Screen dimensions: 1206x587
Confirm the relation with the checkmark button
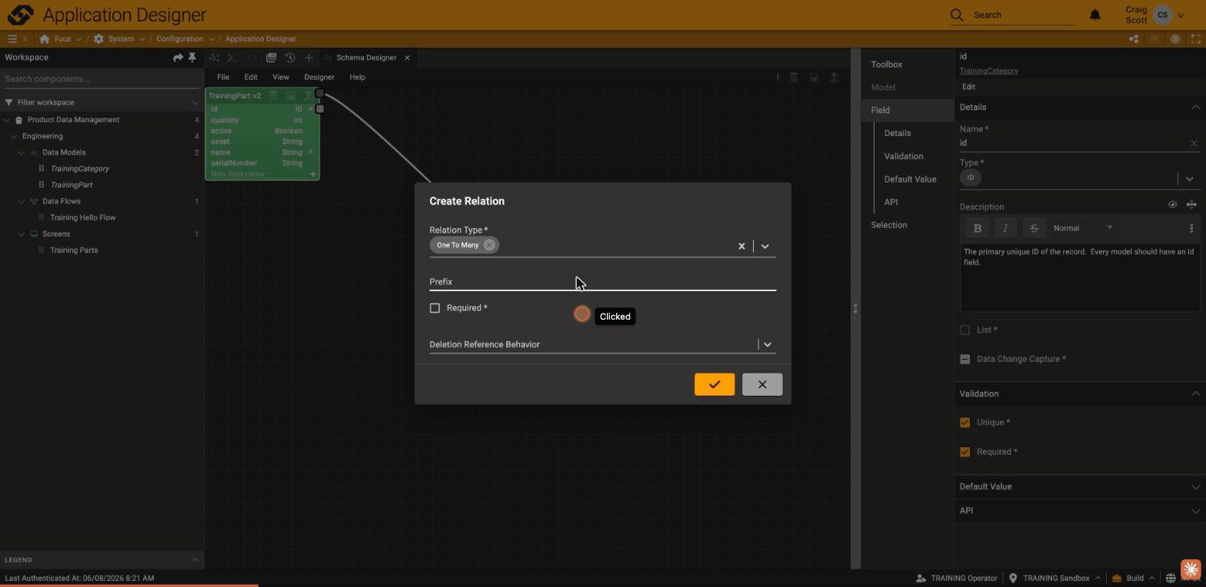715,384
